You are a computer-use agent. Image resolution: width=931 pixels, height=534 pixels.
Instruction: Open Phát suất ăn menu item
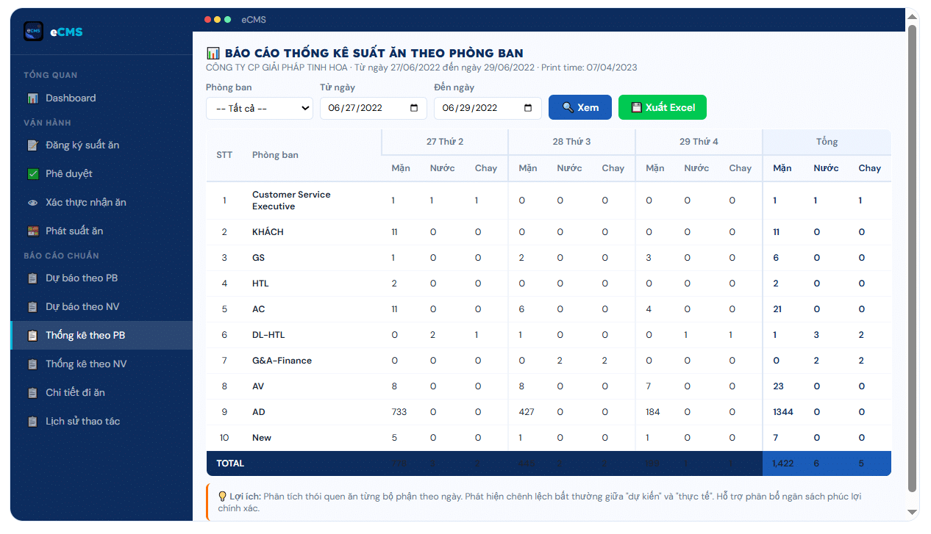pos(101,231)
